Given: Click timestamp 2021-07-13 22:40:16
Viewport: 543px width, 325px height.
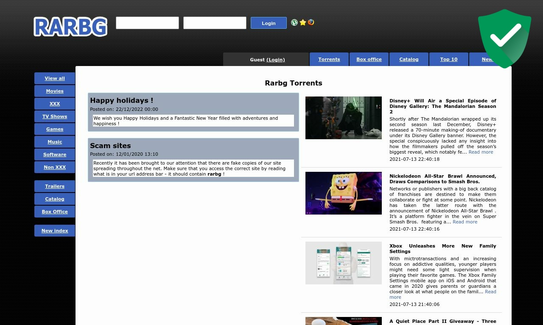Looking at the screenshot, I should coord(414,229).
